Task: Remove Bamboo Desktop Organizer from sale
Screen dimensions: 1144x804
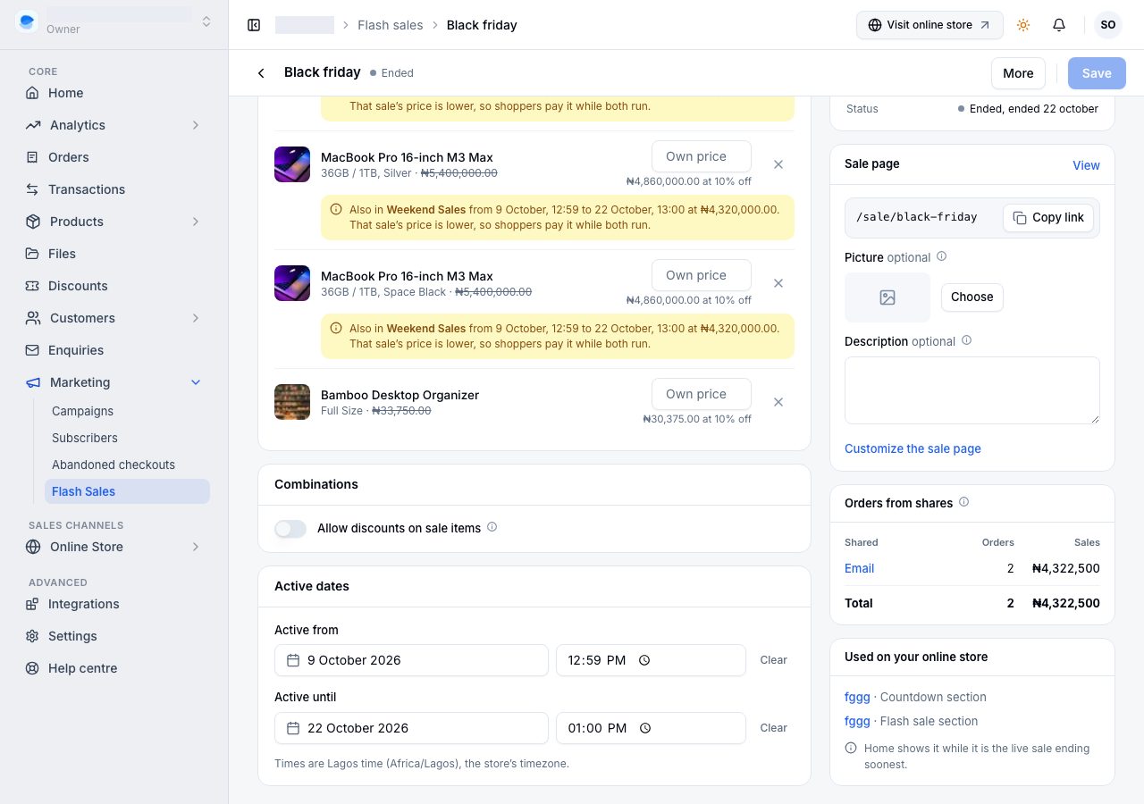Action: click(778, 402)
